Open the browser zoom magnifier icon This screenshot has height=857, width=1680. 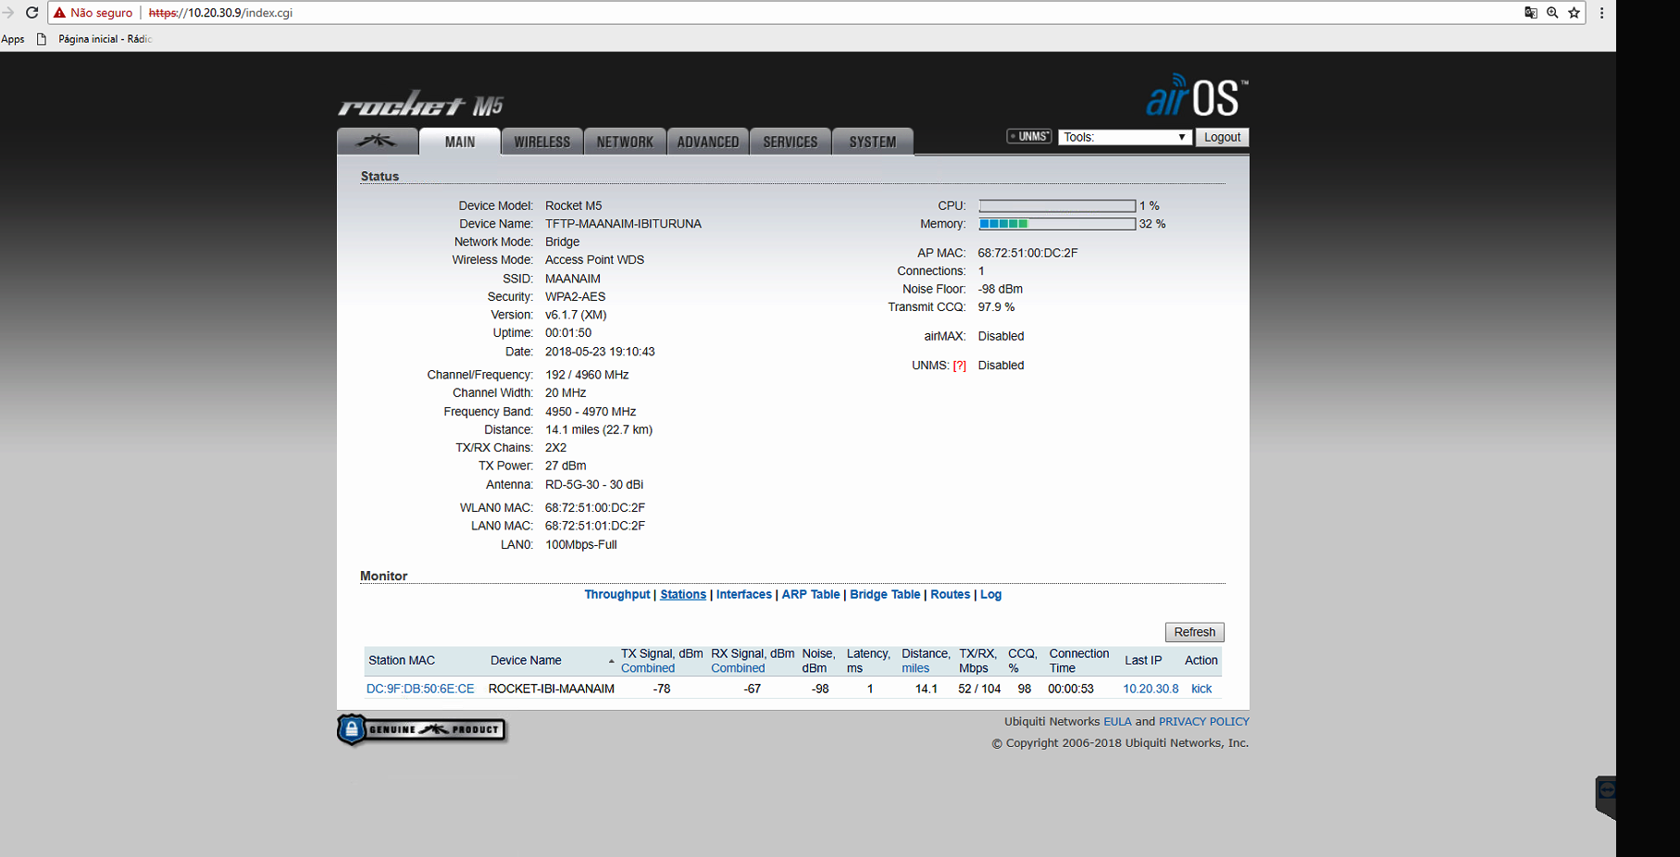(x=1552, y=13)
